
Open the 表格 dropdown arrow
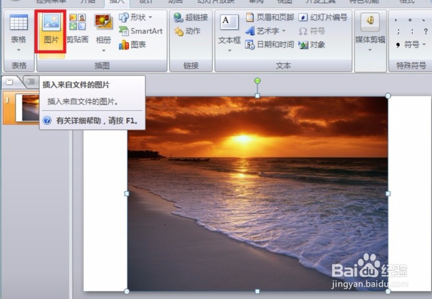(19, 50)
